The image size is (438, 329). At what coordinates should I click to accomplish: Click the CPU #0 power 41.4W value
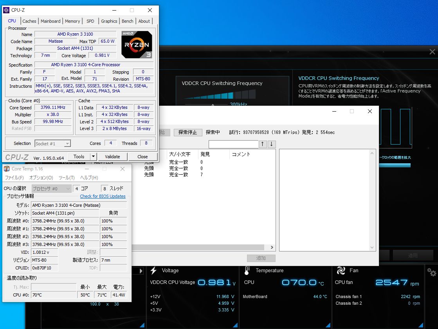point(119,295)
